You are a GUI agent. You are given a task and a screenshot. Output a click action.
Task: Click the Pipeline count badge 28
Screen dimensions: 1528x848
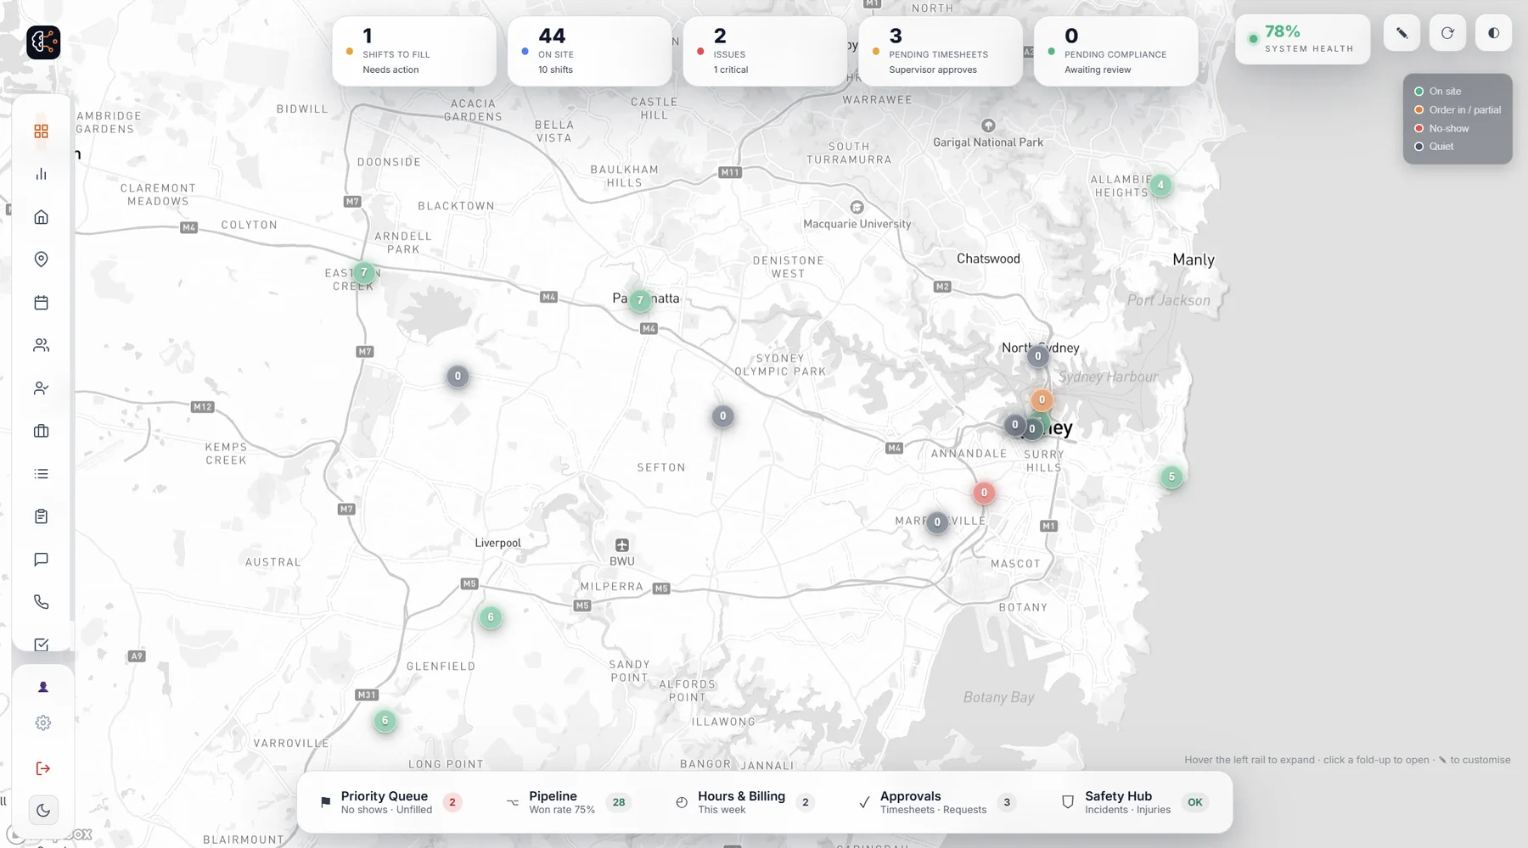(619, 802)
